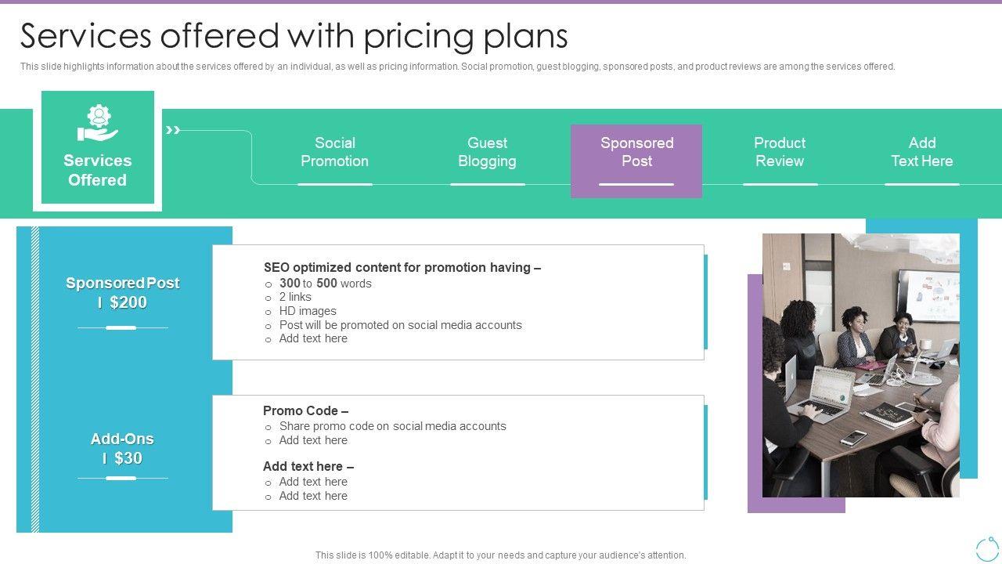The height and width of the screenshot is (564, 1002).
Task: Click the '300 to 500 words' bullet
Action: pos(325,284)
